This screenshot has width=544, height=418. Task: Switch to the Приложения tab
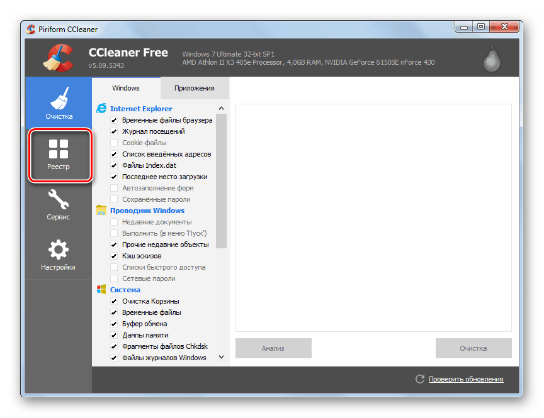195,88
